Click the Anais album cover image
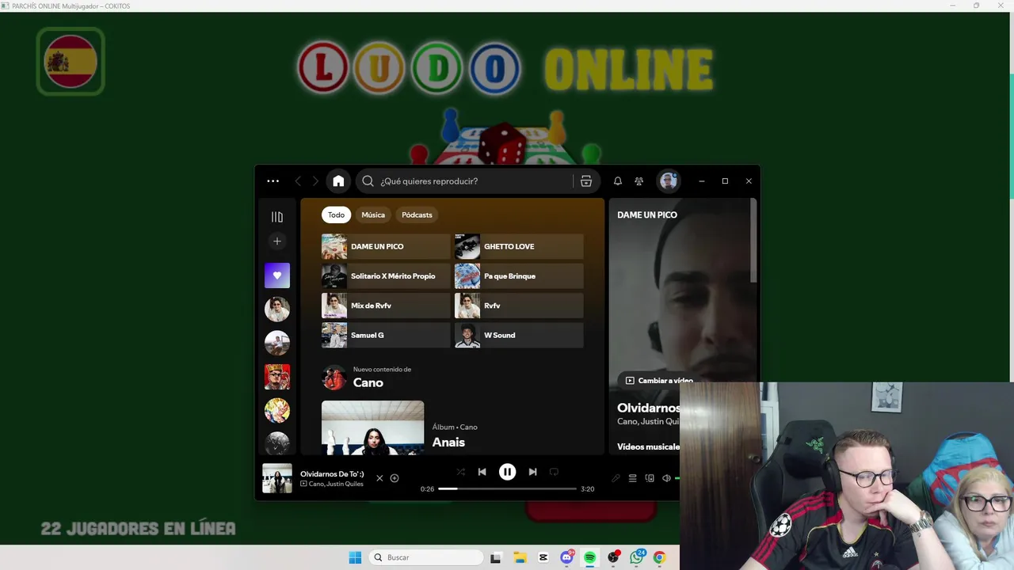 click(372, 427)
